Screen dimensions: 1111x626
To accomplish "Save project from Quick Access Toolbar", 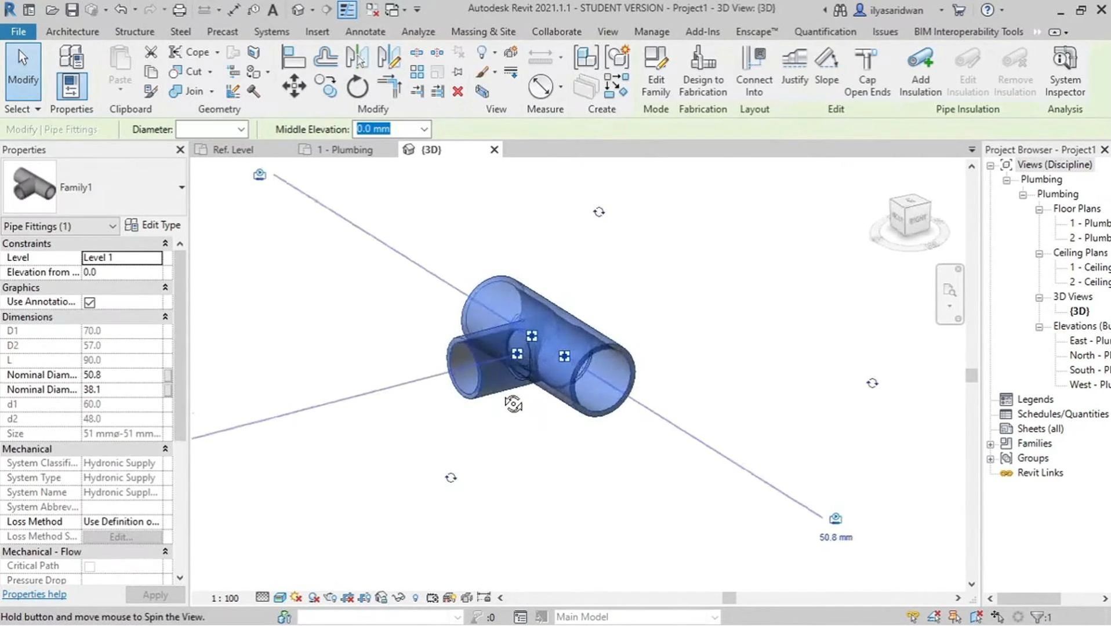I will (x=71, y=10).
